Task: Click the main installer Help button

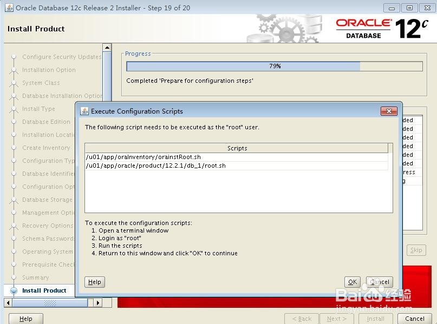Action: [x=26, y=319]
